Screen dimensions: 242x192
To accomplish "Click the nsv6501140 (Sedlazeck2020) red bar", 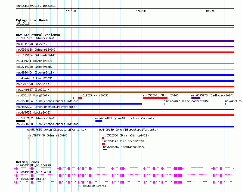I will [x=103, y=144].
